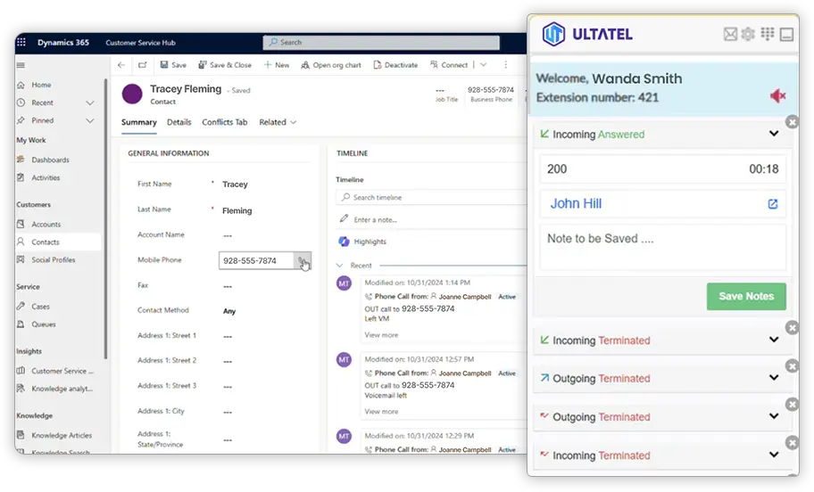Screen dimensions: 814x492
Task: Open ULTATEL settings gear
Action: click(748, 35)
